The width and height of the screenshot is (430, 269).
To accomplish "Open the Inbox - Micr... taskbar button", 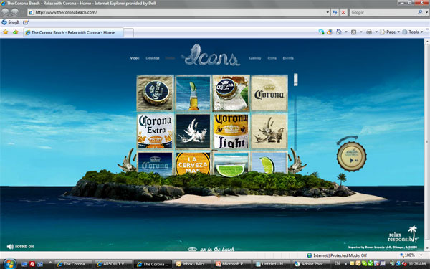I will pos(193,264).
